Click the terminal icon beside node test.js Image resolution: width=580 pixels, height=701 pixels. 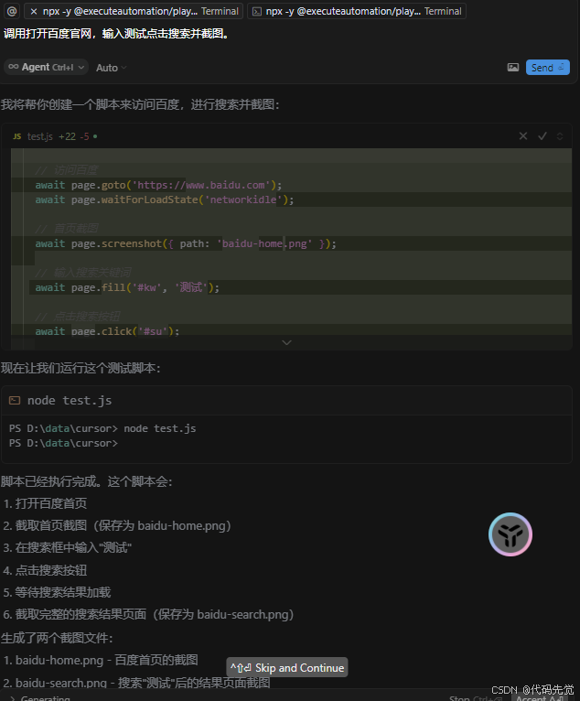pyautogui.click(x=15, y=401)
